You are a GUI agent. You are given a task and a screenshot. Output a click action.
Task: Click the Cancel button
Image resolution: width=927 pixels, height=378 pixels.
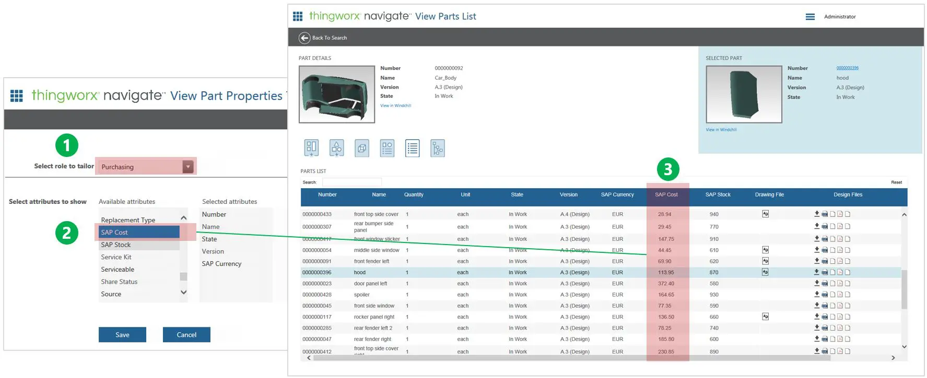coord(186,335)
